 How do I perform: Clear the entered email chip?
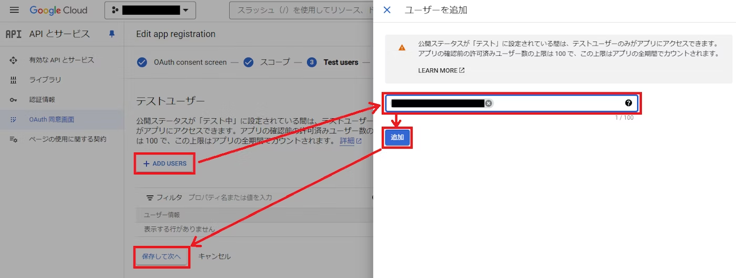[488, 104]
